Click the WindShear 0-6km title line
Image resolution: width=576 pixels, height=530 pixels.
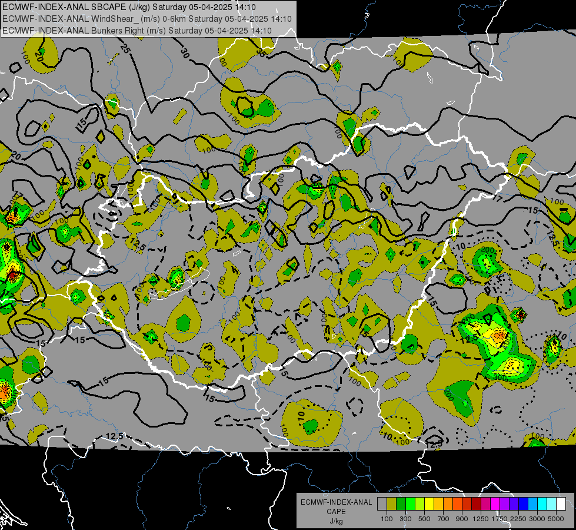pos(147,19)
